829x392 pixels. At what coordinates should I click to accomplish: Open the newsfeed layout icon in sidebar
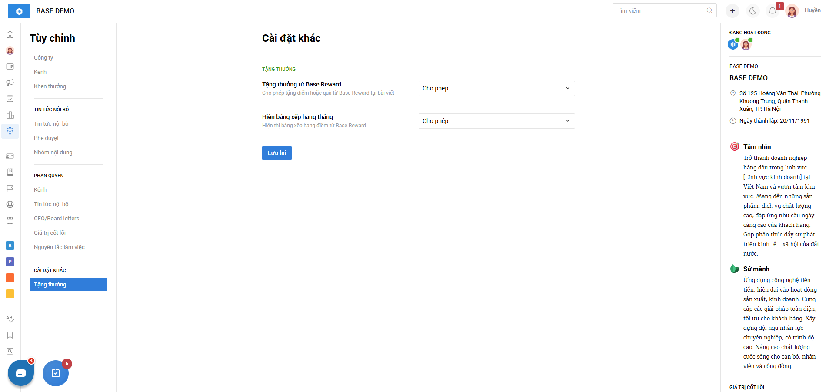click(x=10, y=66)
